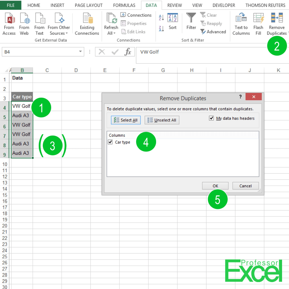Close the Remove Duplicates dialog
Image resolution: width=289 pixels, height=289 pixels.
254,97
